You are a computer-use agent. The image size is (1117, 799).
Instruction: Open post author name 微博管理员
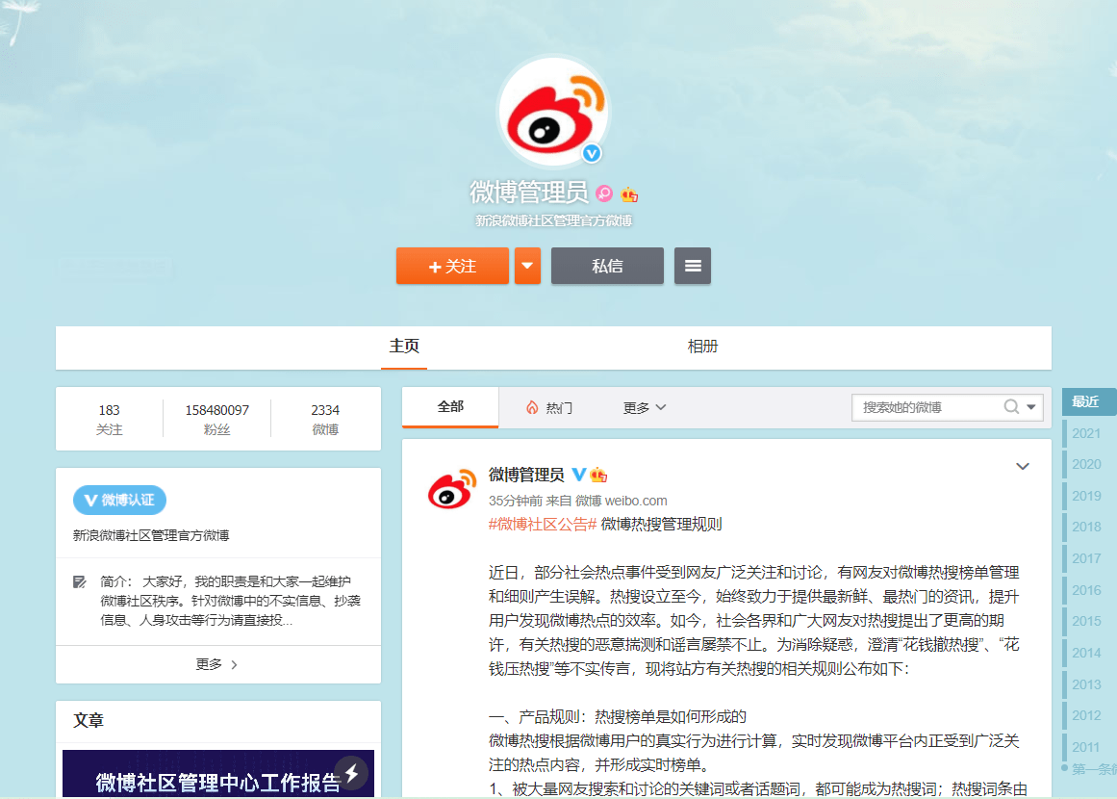[526, 475]
